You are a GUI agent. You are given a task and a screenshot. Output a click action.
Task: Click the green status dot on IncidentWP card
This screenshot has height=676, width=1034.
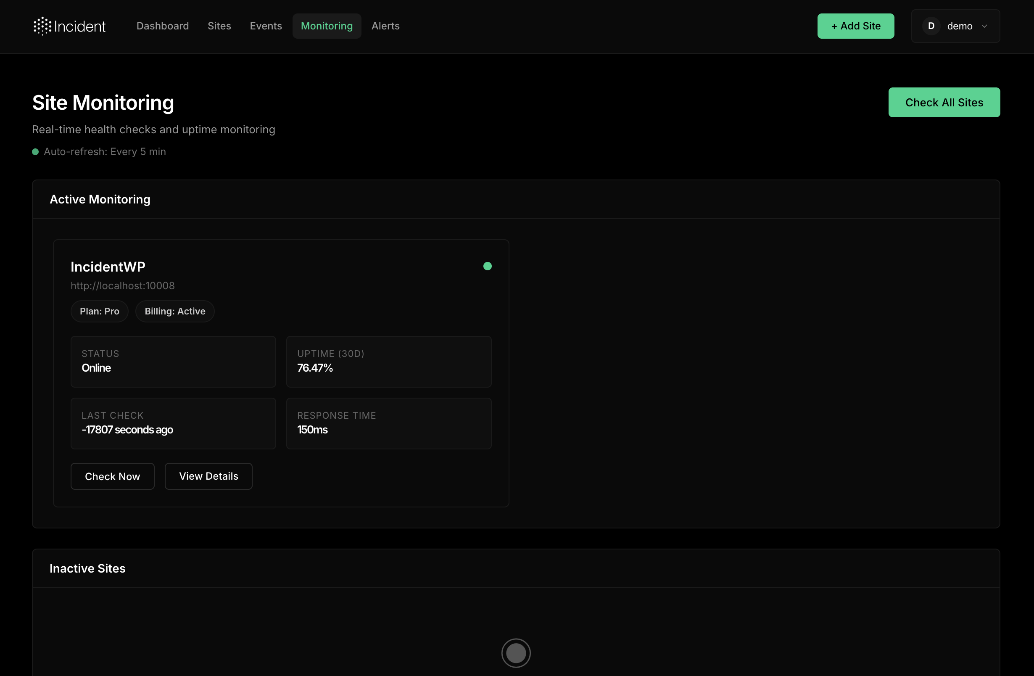[x=488, y=266]
